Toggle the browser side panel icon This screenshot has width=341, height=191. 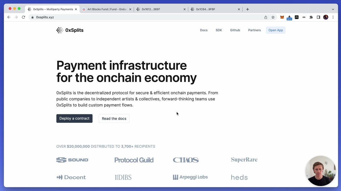tap(318, 17)
